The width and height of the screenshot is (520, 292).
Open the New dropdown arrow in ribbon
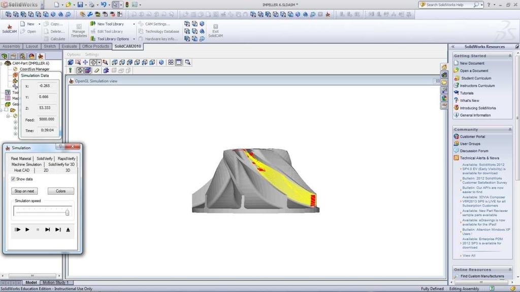pyautogui.click(x=40, y=24)
